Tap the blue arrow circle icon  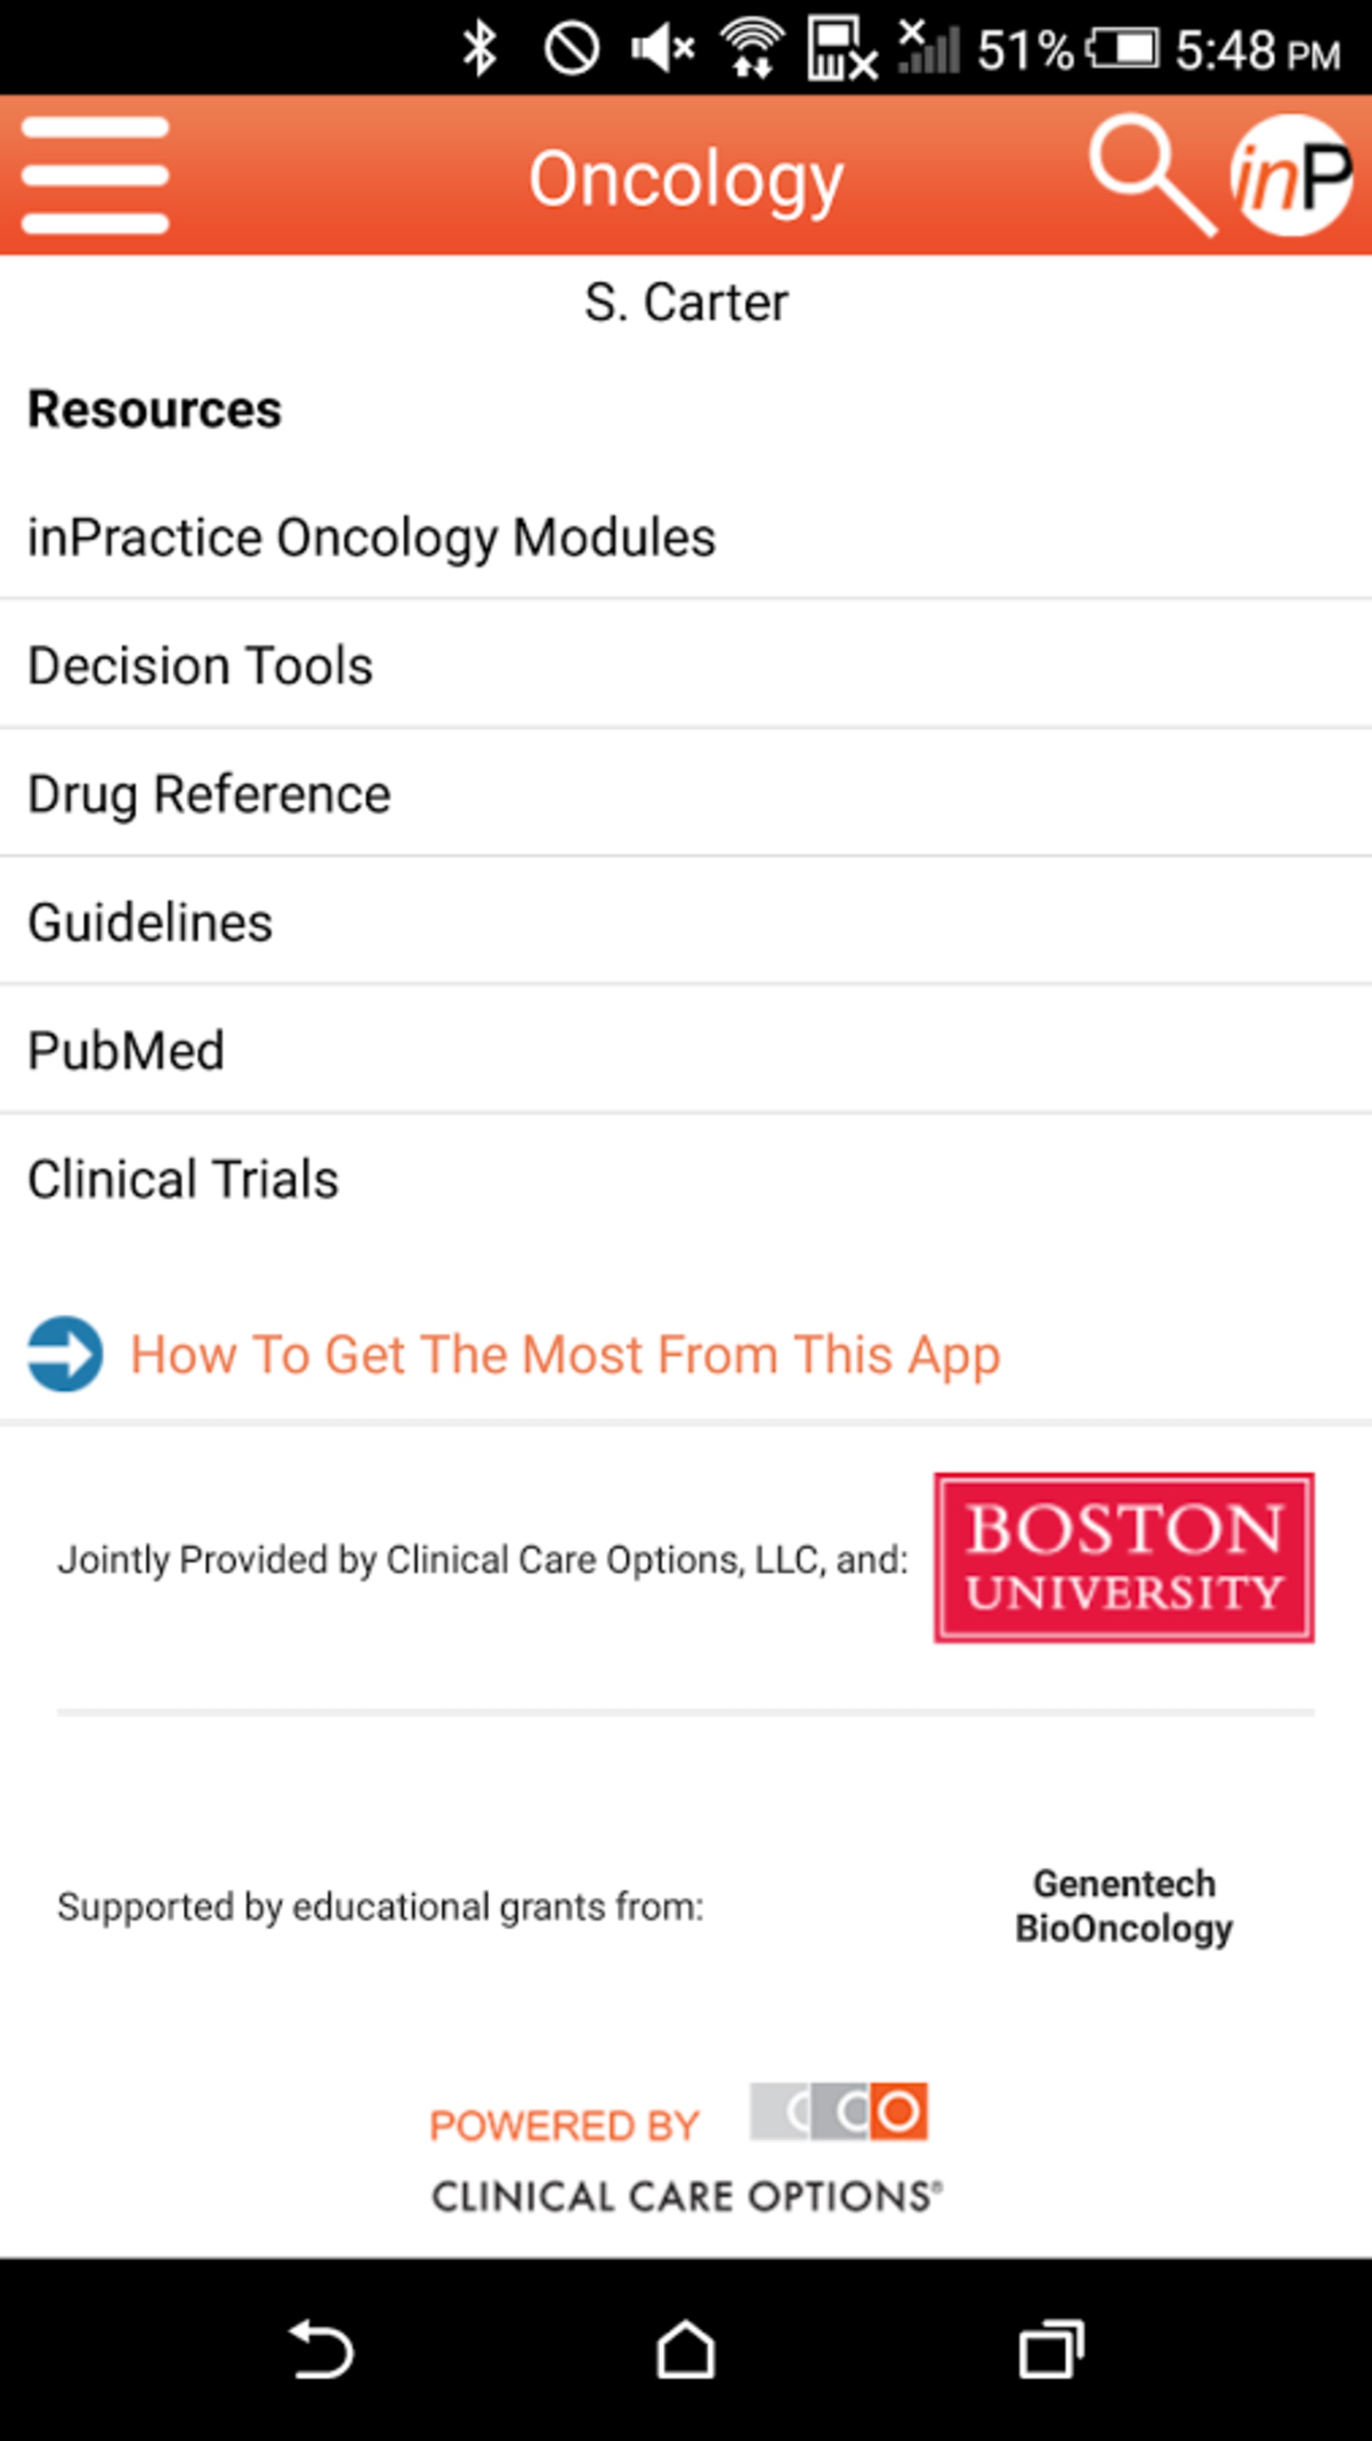click(x=64, y=1354)
